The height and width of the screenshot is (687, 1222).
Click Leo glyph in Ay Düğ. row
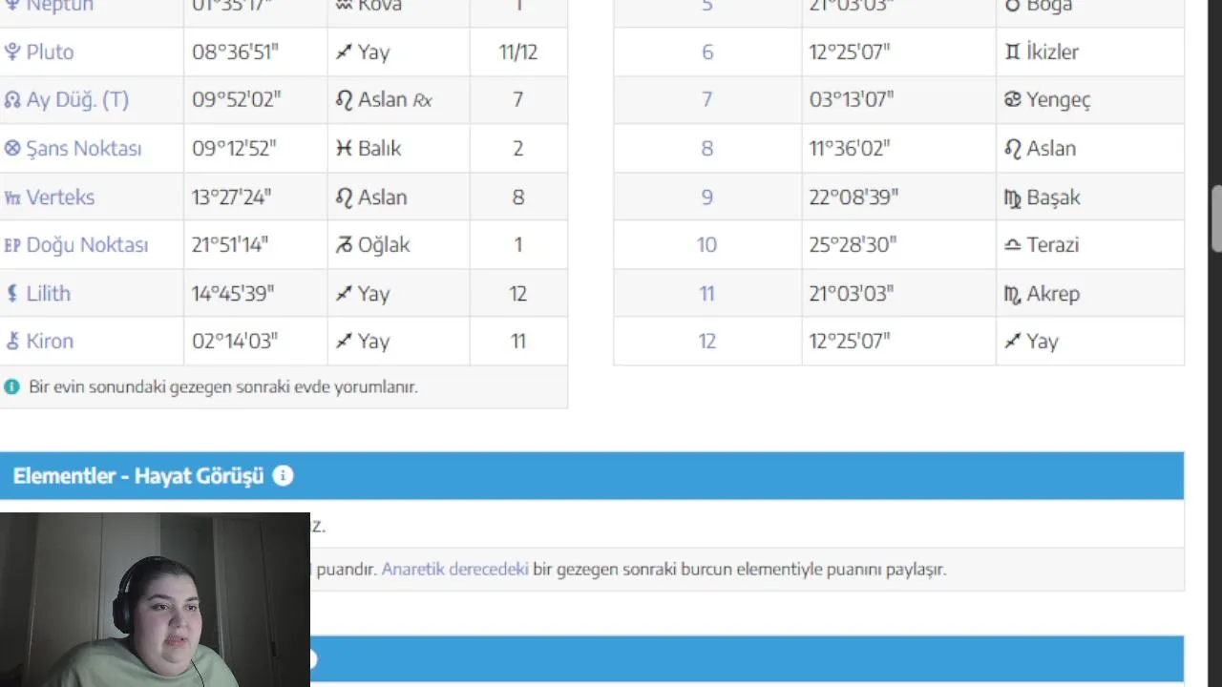click(x=344, y=99)
